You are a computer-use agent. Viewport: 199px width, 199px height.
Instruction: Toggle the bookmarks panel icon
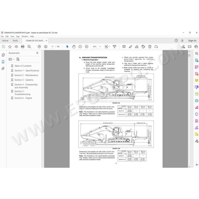[3, 62]
